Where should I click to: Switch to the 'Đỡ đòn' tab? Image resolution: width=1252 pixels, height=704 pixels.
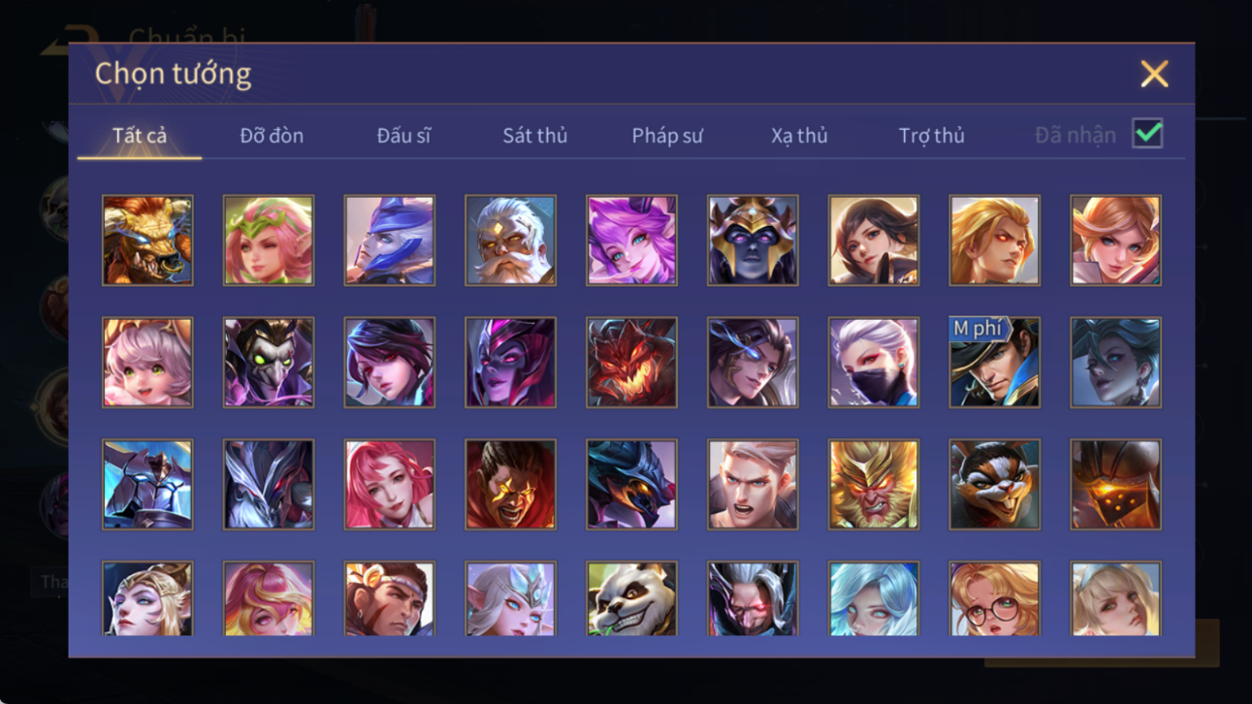272,136
